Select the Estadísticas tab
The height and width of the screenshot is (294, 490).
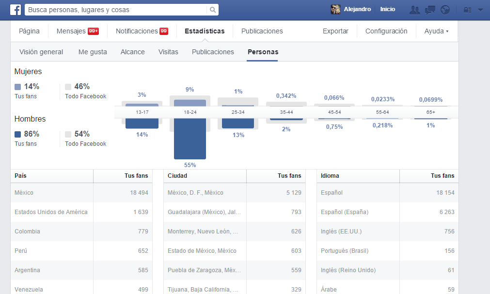(x=205, y=31)
